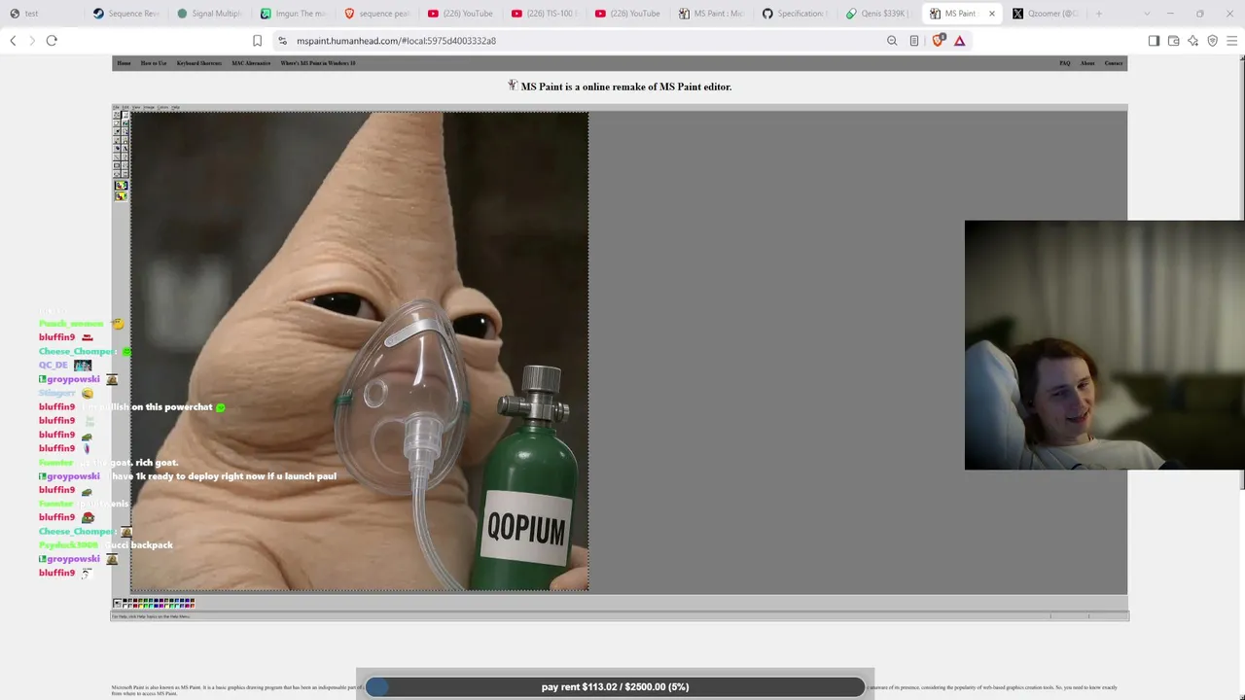Open the tab search dropdown

tap(1147, 14)
